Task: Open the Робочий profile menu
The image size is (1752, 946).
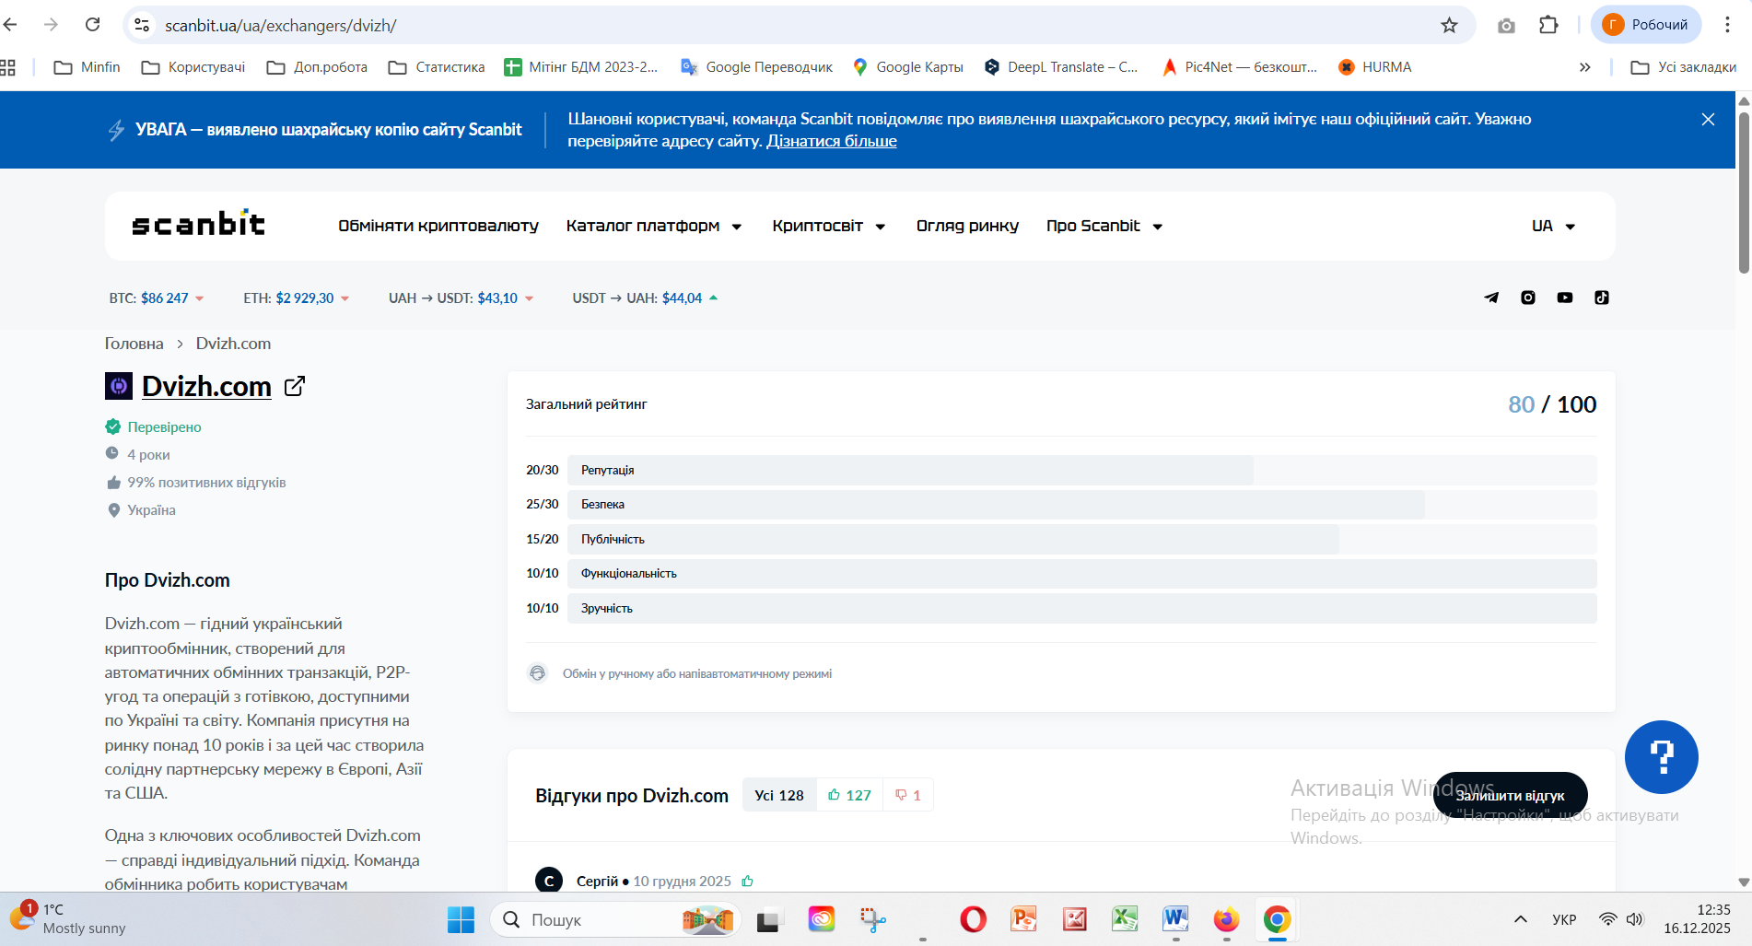Action: click(1646, 25)
